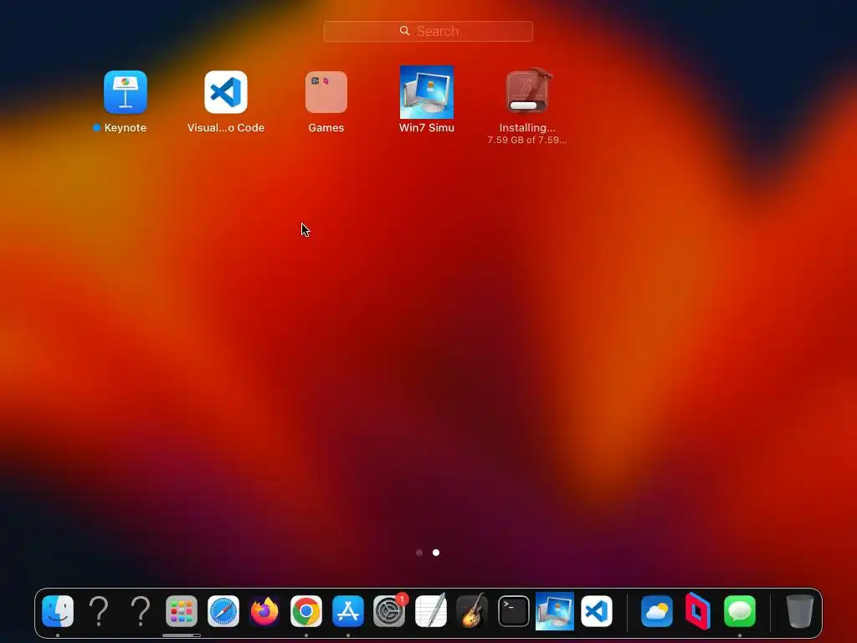857x643 pixels.
Task: Toggle Launchpad from the Dock
Action: click(x=182, y=610)
